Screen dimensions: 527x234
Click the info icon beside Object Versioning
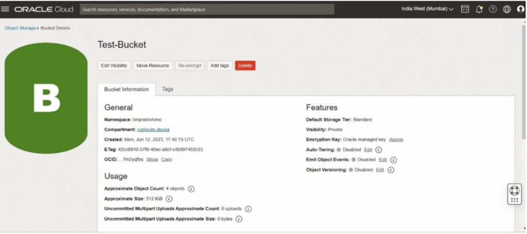click(x=391, y=170)
